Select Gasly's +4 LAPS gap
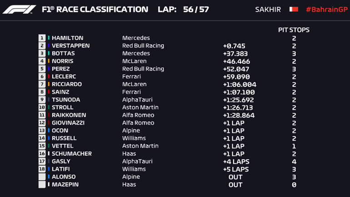 (236, 162)
